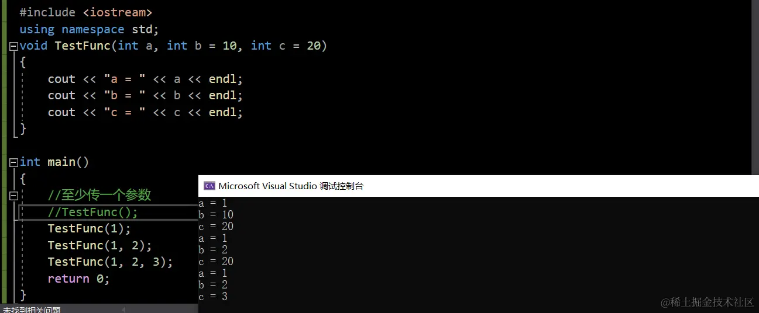Click the cout "a = " statement
The width and height of the screenshot is (759, 313).
point(145,79)
